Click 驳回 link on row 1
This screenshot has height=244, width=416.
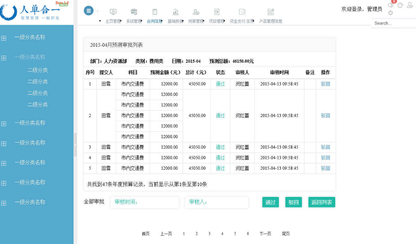click(x=325, y=84)
